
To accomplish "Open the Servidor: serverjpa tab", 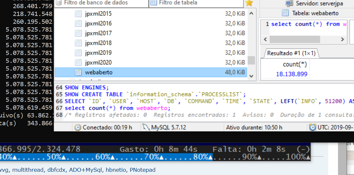I will coord(315,3).
